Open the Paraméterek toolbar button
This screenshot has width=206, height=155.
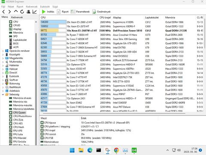click(80, 12)
